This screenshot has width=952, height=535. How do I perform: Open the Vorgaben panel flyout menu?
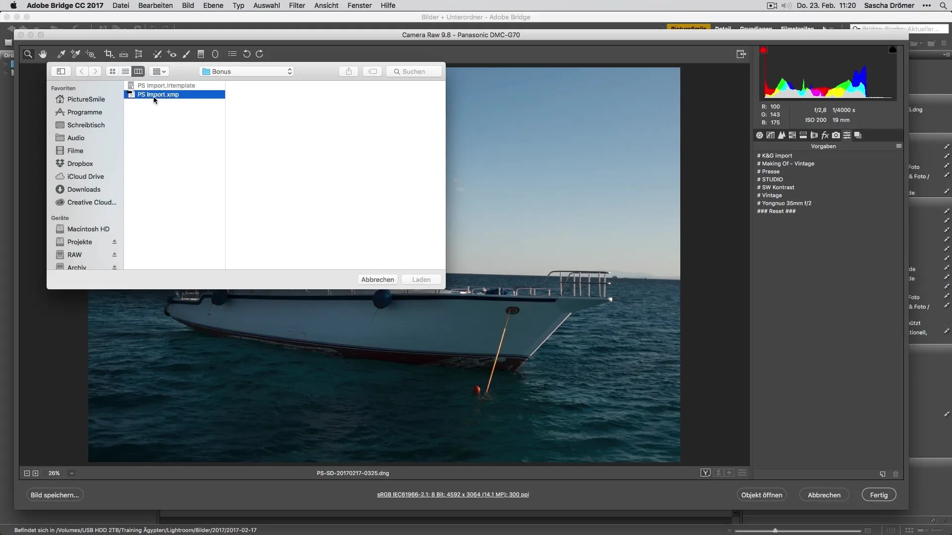898,146
